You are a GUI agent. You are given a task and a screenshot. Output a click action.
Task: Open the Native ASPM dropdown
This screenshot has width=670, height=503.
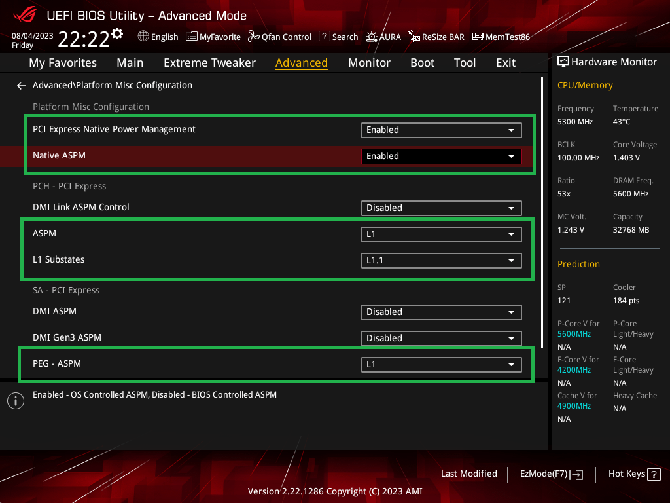442,156
